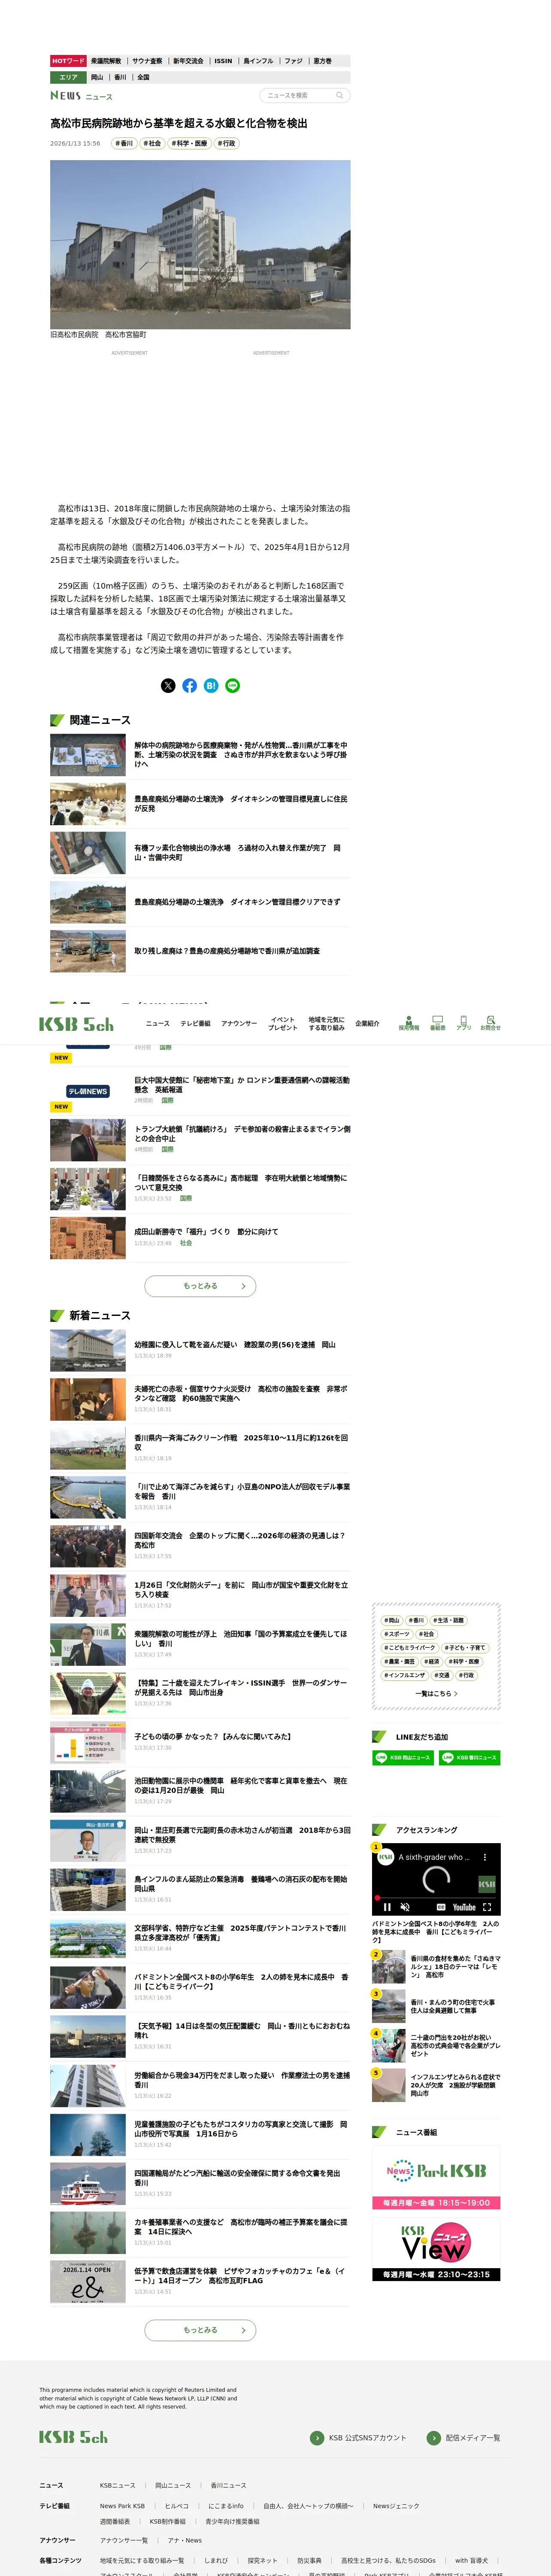The width and height of the screenshot is (551, 2576).
Task: Click the NEWS ニュース section logo
Action: [82, 96]
